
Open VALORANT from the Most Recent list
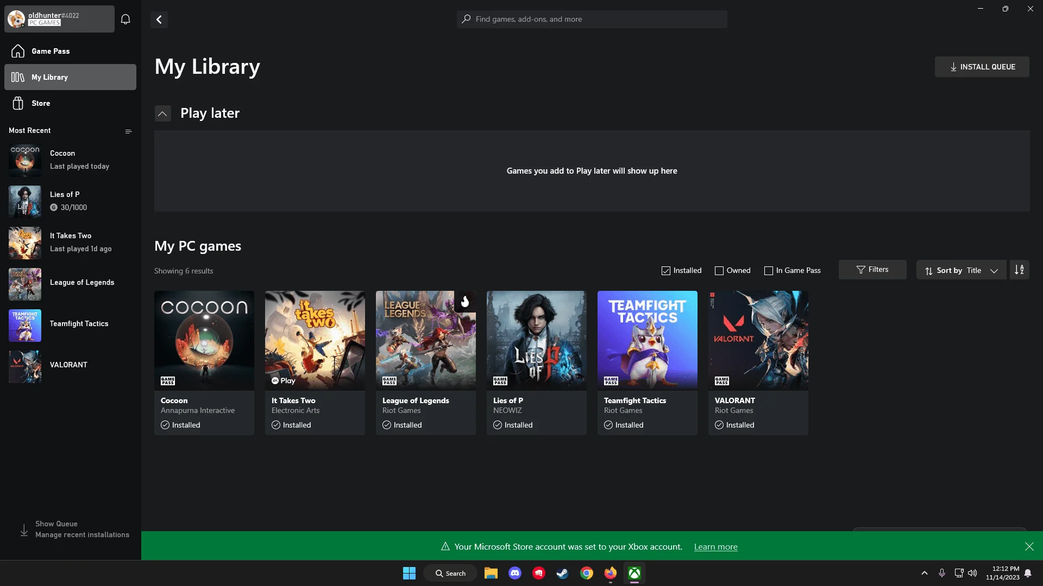pyautogui.click(x=70, y=366)
